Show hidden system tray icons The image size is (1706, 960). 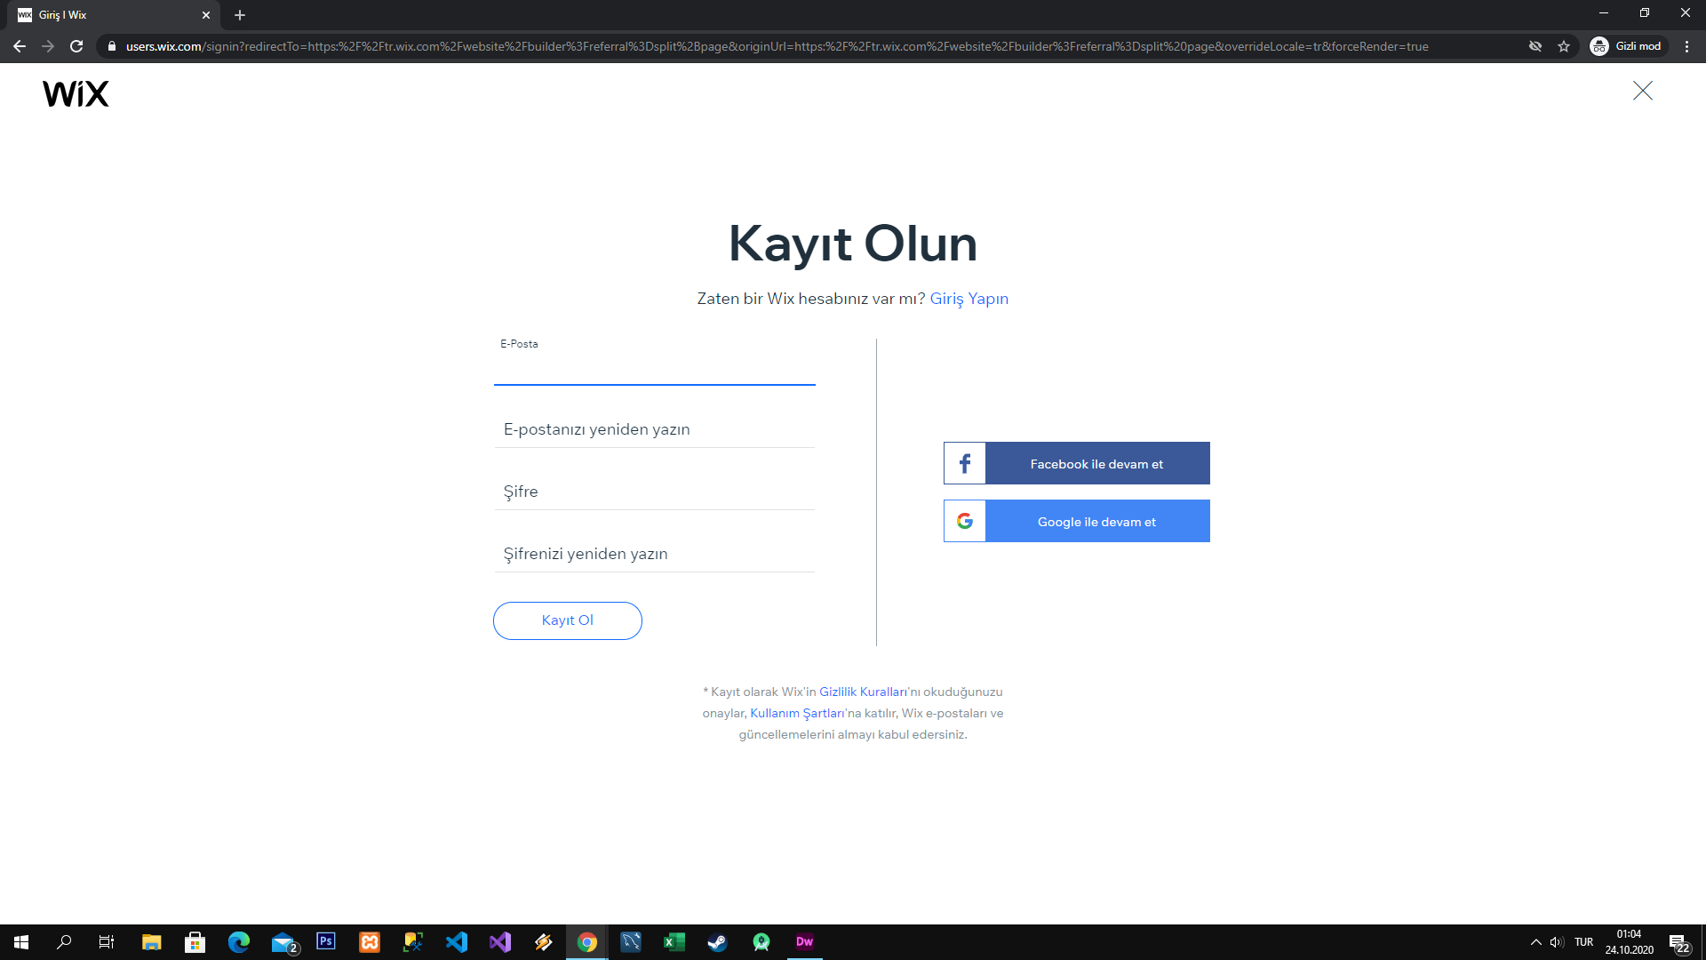1535,942
